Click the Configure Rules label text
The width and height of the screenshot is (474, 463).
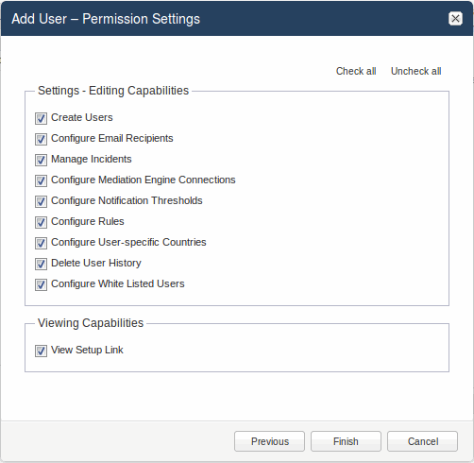click(x=88, y=221)
